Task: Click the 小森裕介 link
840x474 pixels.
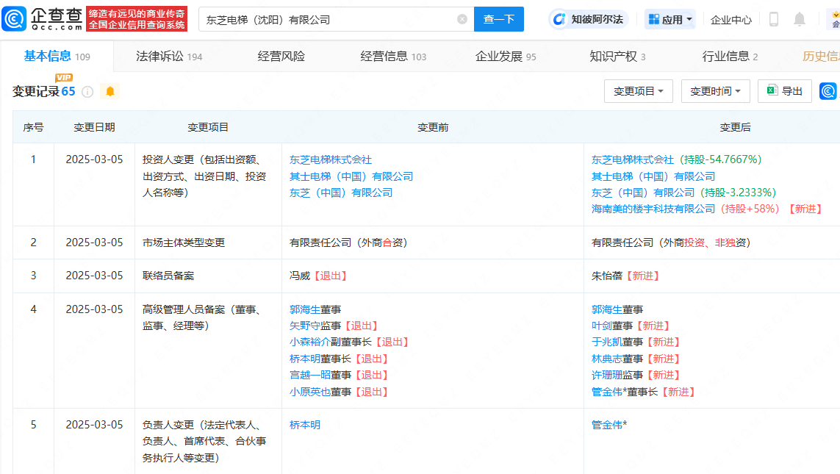Action: [310, 342]
